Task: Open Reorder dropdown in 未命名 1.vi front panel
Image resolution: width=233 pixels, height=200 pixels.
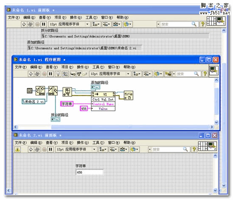Action: [127, 24]
